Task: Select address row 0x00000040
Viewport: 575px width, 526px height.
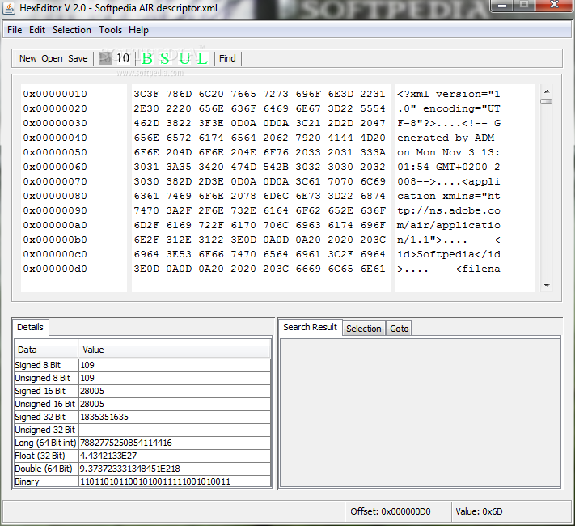Action: click(x=55, y=138)
